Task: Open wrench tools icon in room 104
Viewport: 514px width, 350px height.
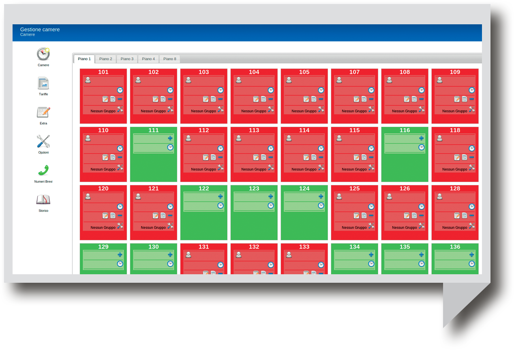Action: pyautogui.click(x=271, y=109)
